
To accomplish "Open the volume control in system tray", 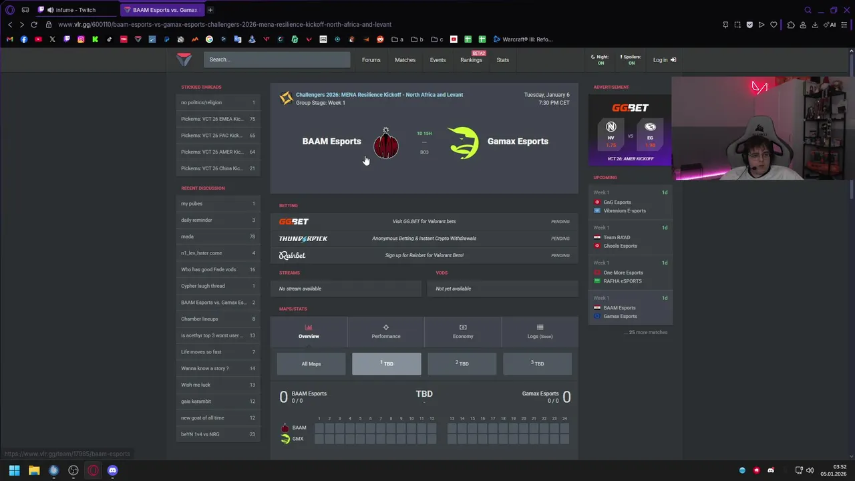I will (x=810, y=470).
